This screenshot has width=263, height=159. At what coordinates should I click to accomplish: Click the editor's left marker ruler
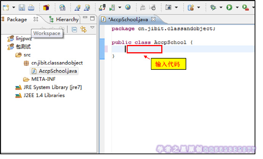[102, 89]
